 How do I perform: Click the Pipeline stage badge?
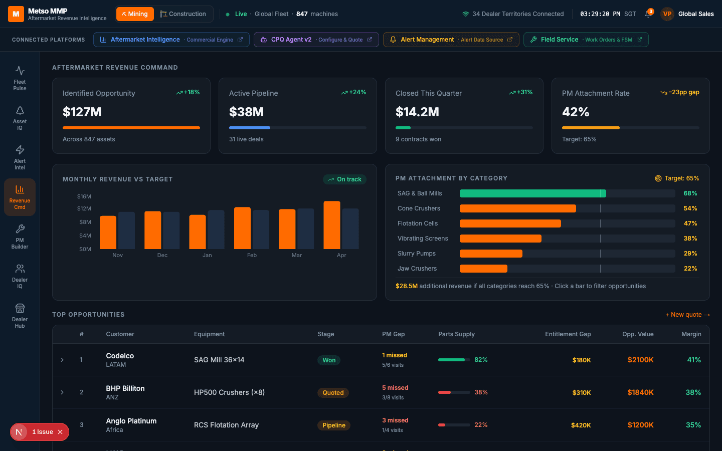coord(334,425)
